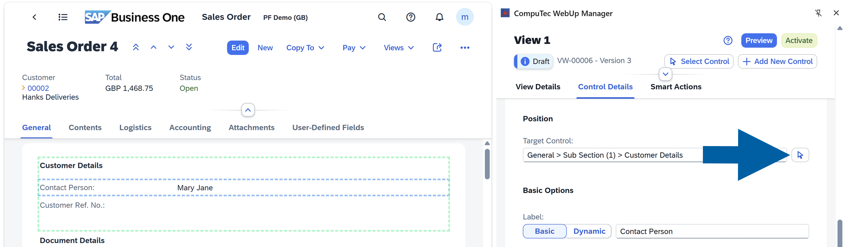Jump to first record double-up arrow
This screenshot has width=849, height=247.
click(x=136, y=47)
